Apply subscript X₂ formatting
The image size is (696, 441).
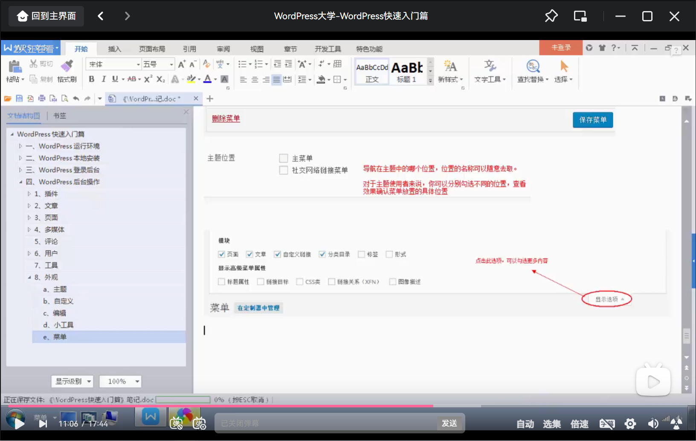tap(160, 79)
